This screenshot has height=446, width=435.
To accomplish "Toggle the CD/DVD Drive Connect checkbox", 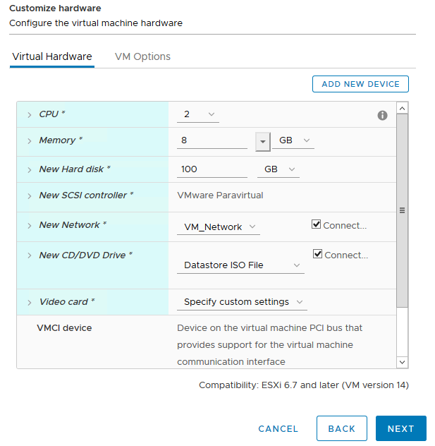I will tap(318, 255).
